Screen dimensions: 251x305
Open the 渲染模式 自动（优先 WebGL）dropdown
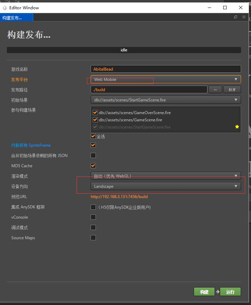166,176
